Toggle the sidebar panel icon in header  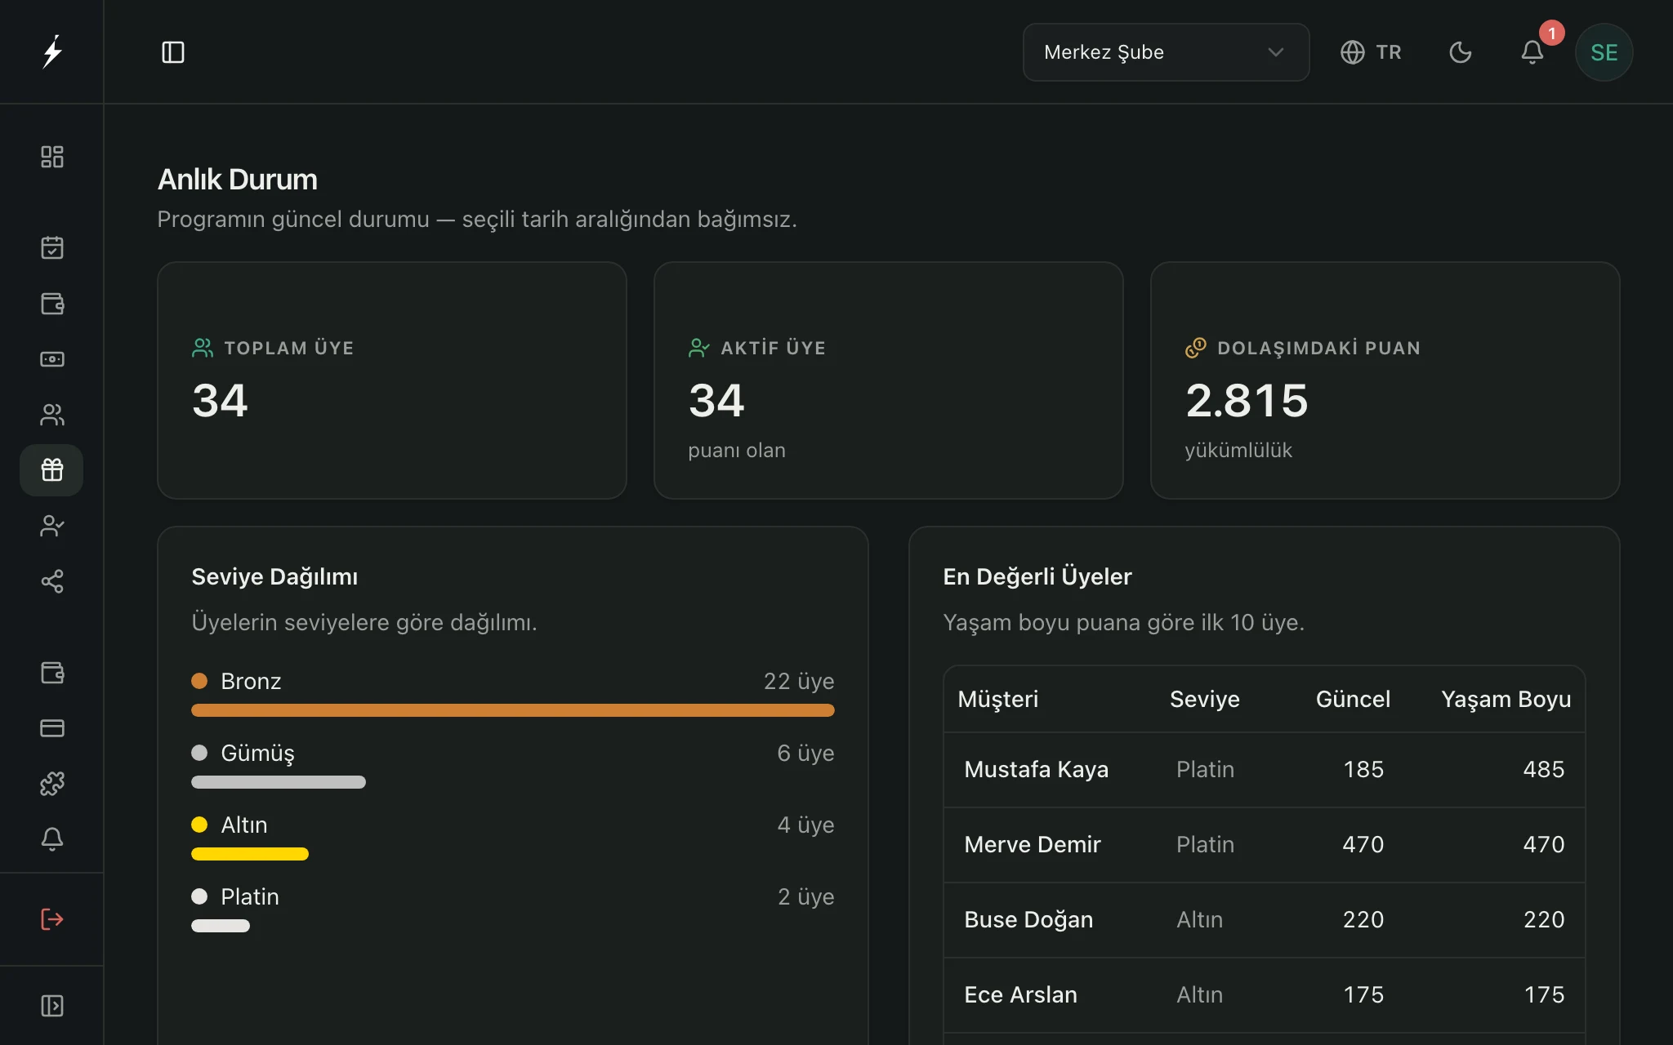coord(173,52)
